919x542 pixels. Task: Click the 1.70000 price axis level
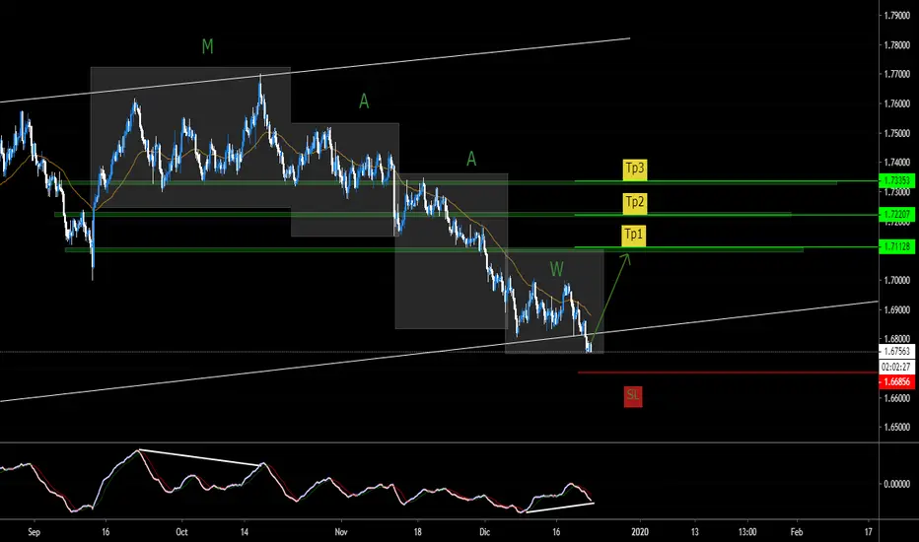pos(896,280)
